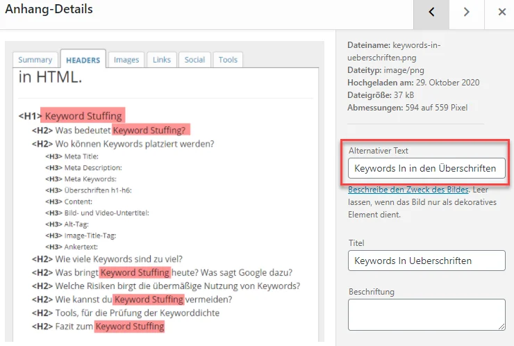Viewport: 514px width, 346px height.
Task: Click into the Titel text field
Action: [426, 261]
